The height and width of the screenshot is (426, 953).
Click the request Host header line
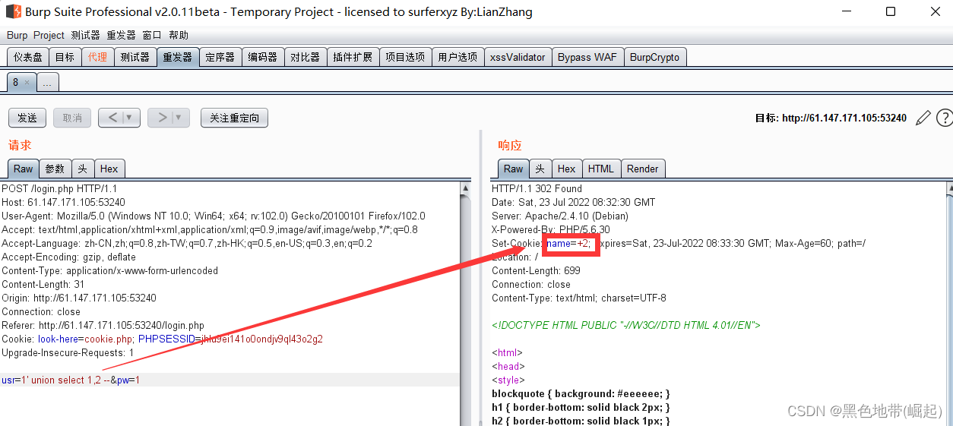coord(63,202)
